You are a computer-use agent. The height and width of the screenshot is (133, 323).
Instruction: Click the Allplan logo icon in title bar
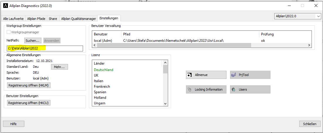click(5, 6)
